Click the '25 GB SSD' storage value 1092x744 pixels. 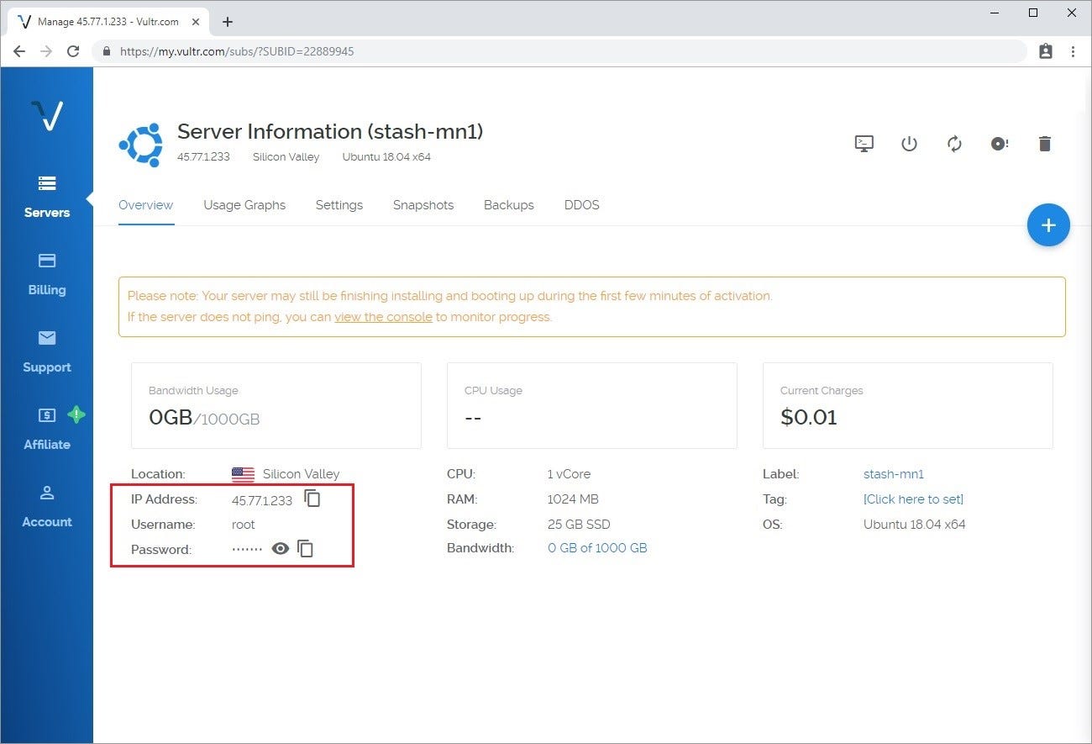click(579, 525)
